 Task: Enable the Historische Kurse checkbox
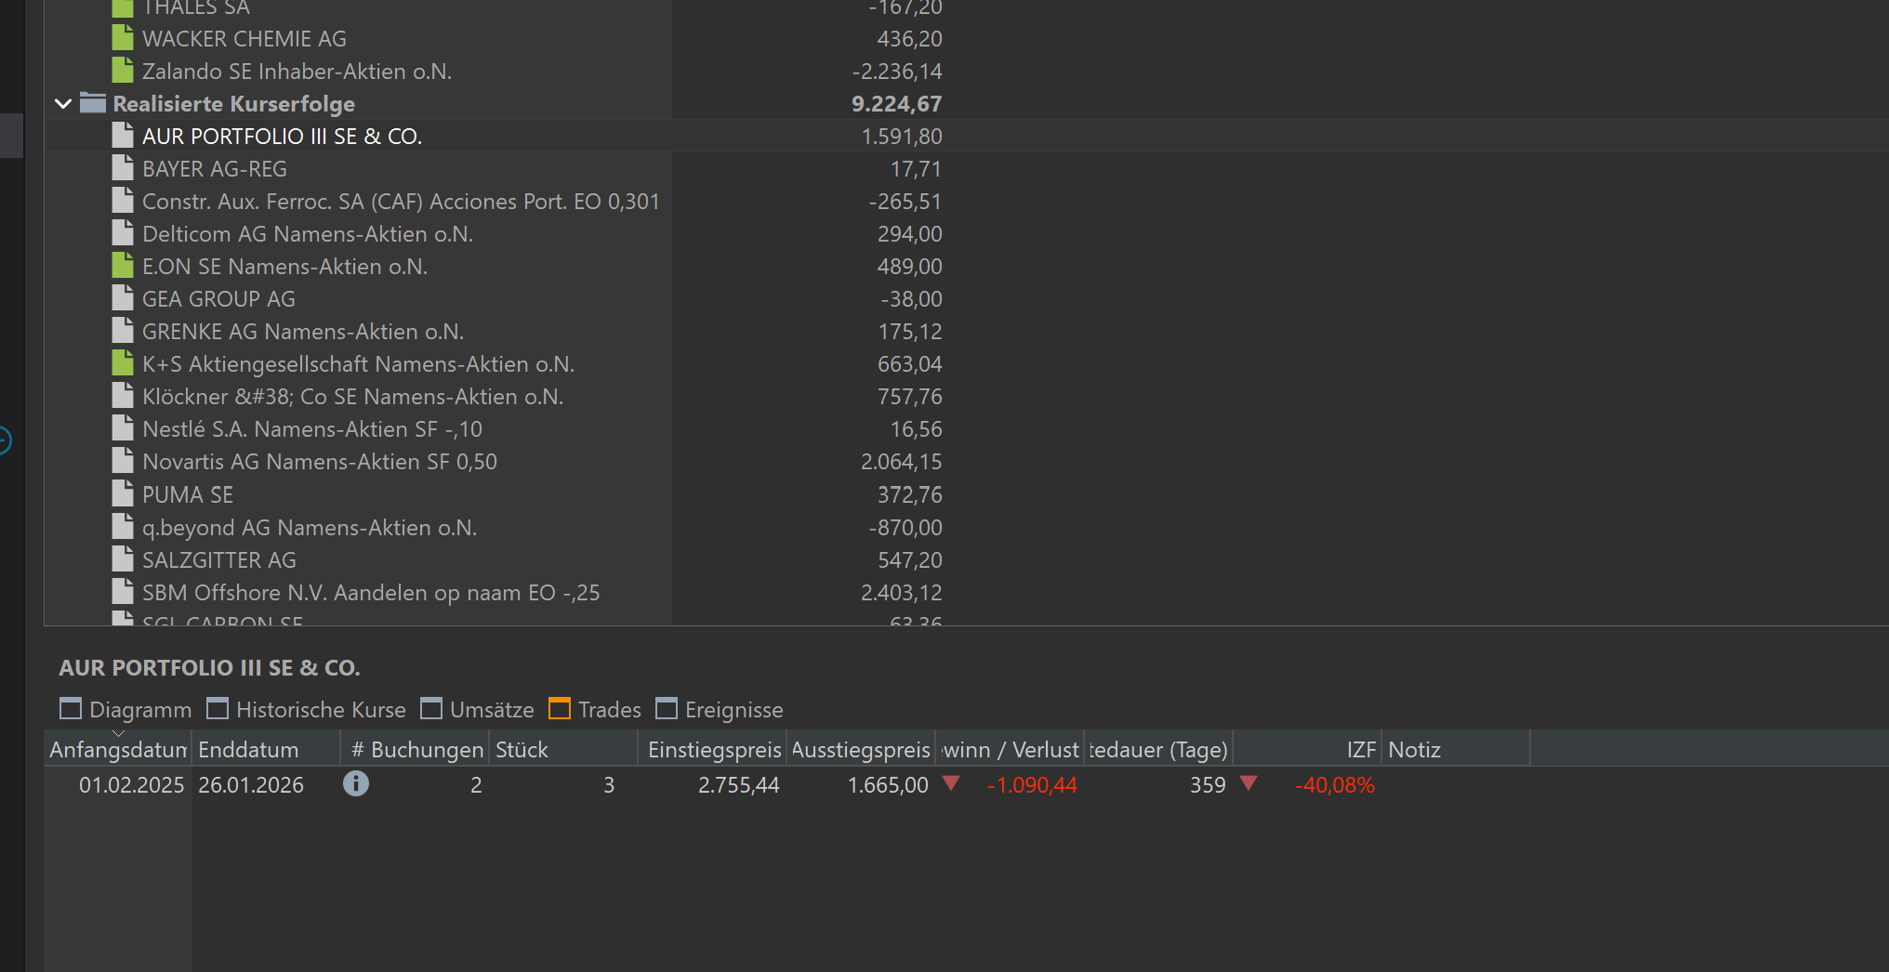tap(218, 709)
